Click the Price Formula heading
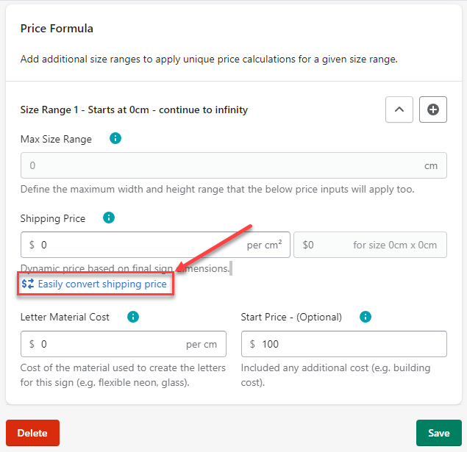Image resolution: width=467 pixels, height=452 pixels. click(x=57, y=29)
